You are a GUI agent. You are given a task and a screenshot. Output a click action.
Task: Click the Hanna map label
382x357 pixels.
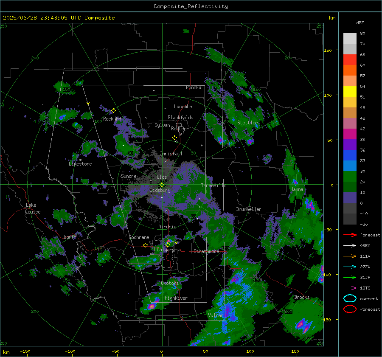[297, 189]
